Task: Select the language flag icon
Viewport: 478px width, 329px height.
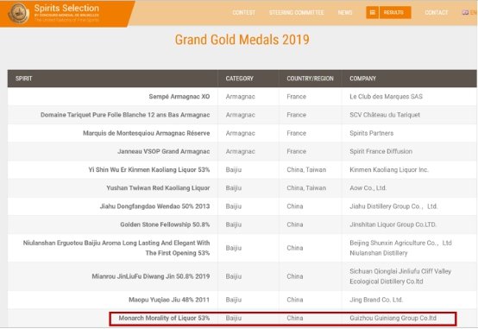Action: point(465,12)
